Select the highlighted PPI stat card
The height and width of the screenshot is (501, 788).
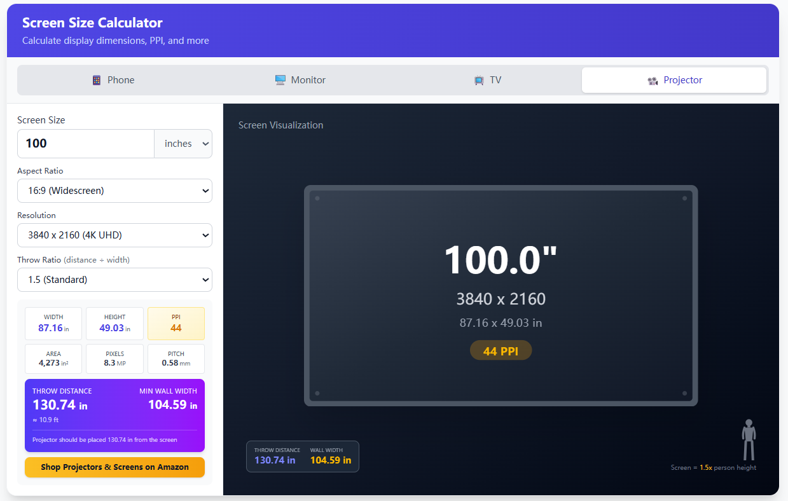(x=176, y=323)
